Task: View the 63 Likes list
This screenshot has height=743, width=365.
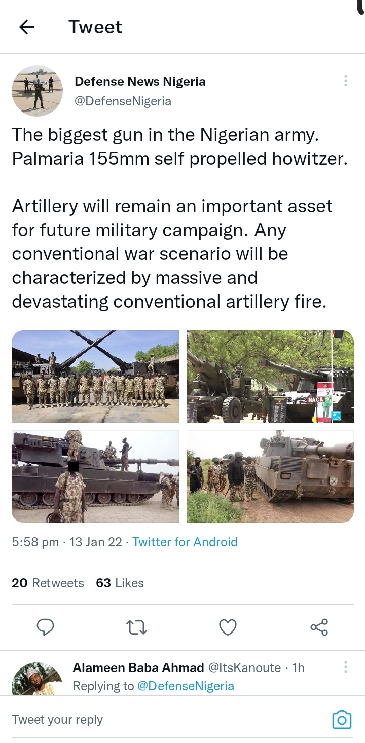Action: click(120, 583)
